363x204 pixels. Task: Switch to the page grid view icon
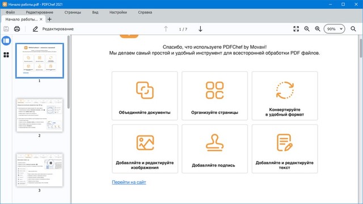click(x=6, y=55)
